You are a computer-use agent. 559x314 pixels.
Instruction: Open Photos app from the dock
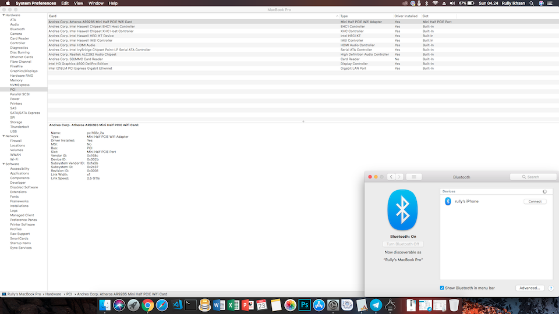(x=290, y=305)
